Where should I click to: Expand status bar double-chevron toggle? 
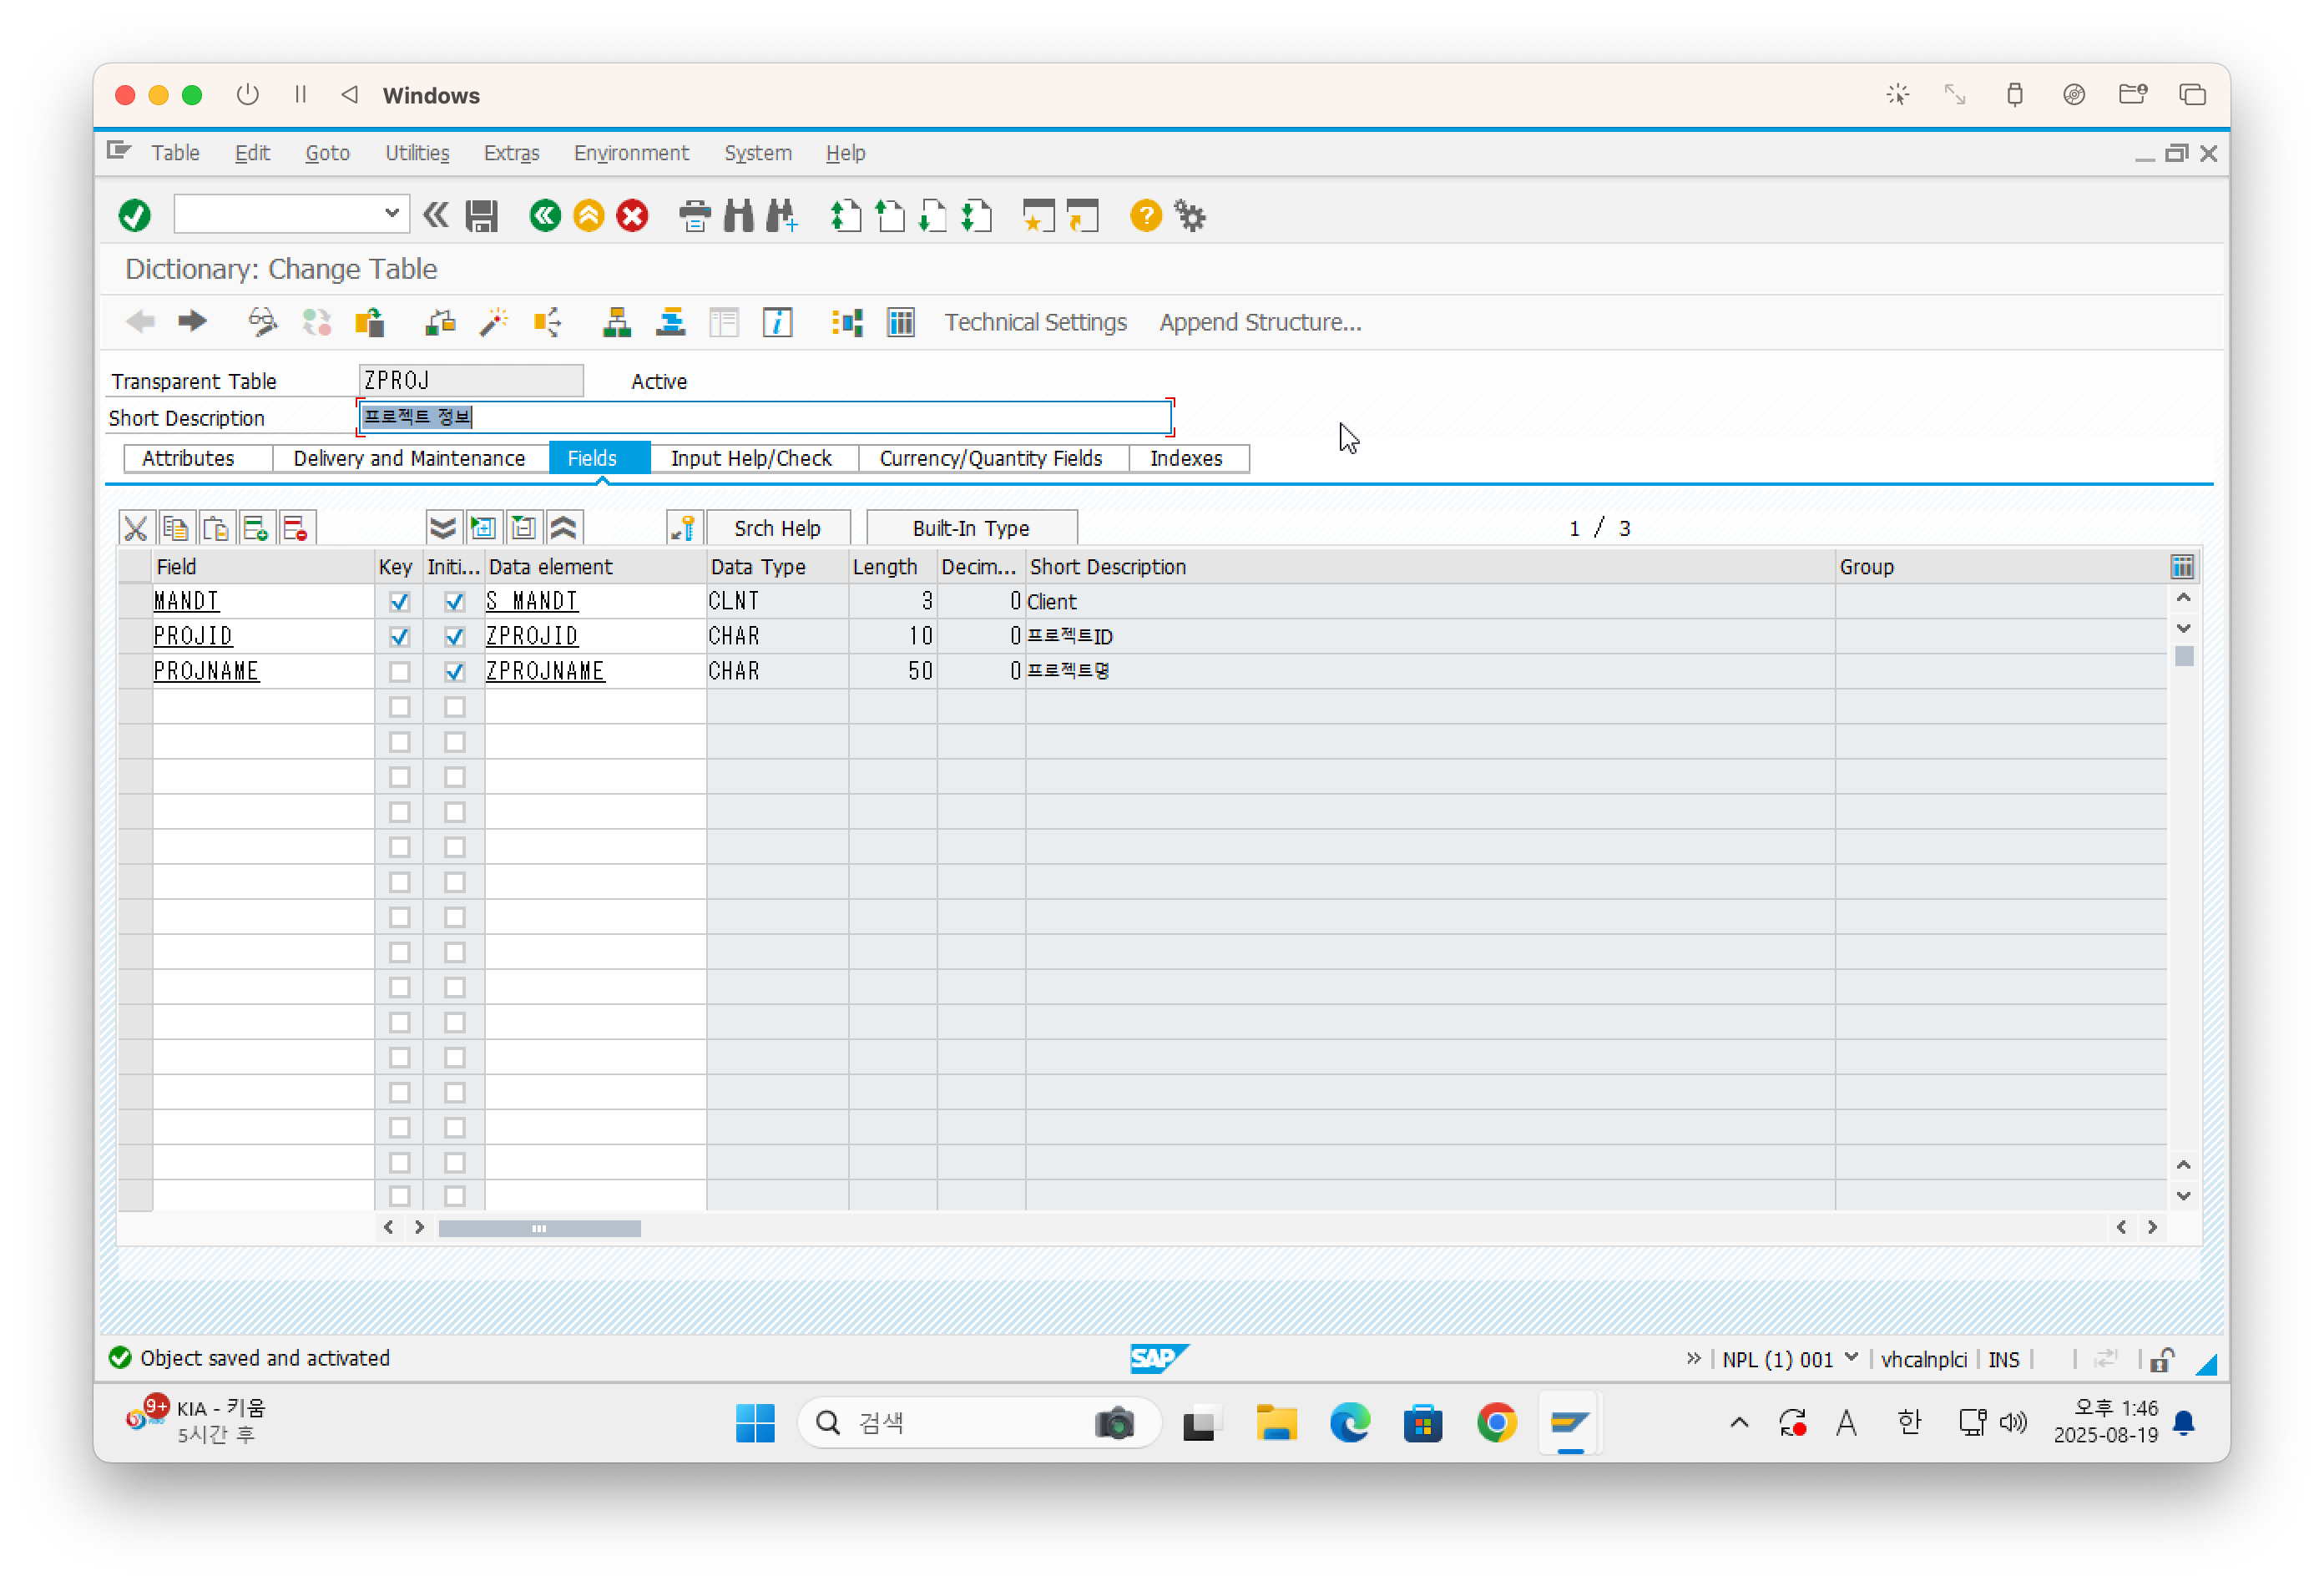coord(1693,1359)
